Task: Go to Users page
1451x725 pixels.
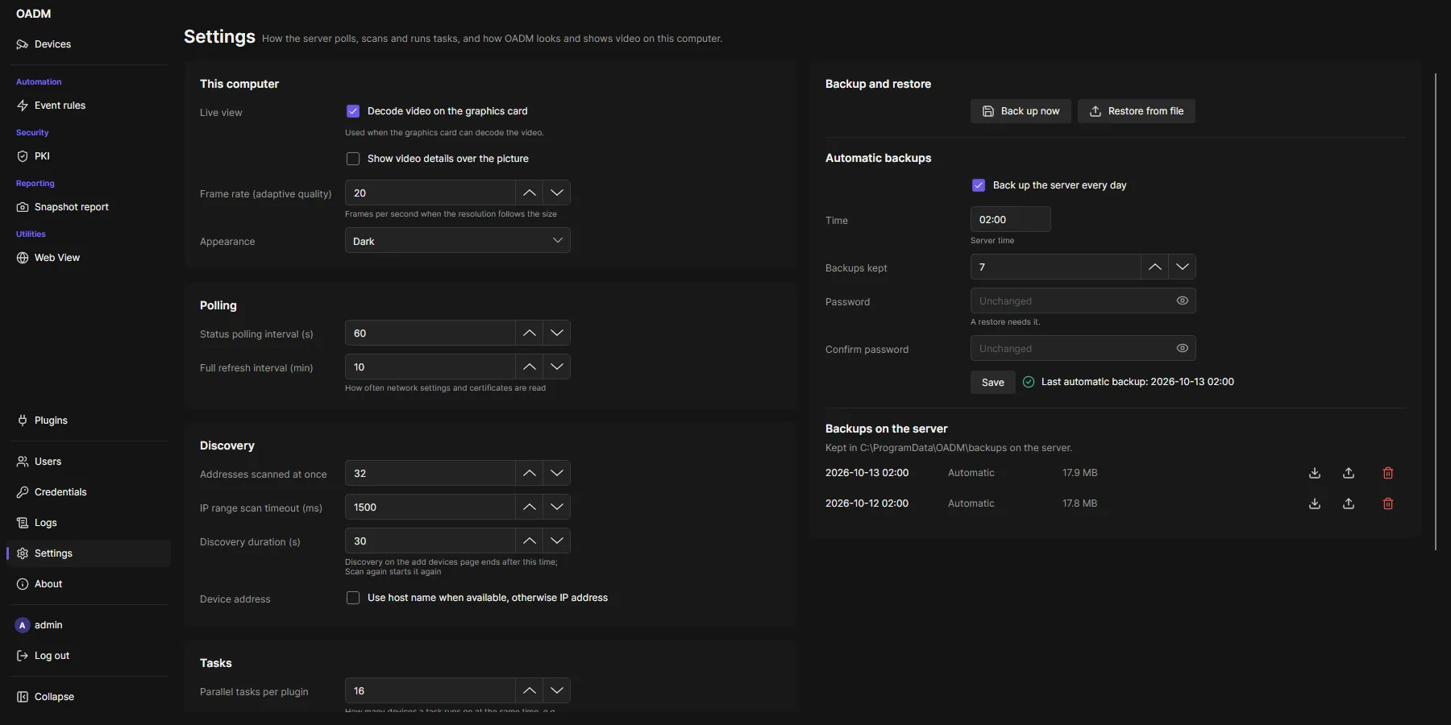Action: point(89,462)
